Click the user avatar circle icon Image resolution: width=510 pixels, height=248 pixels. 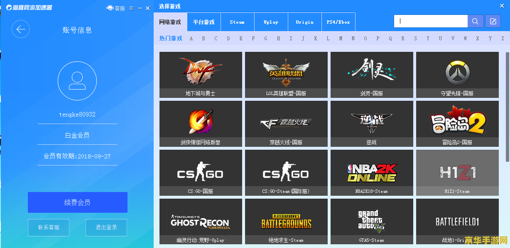(x=77, y=80)
